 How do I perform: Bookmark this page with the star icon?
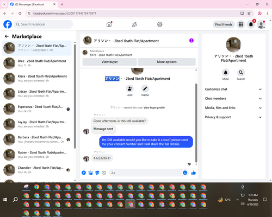pos(249,13)
